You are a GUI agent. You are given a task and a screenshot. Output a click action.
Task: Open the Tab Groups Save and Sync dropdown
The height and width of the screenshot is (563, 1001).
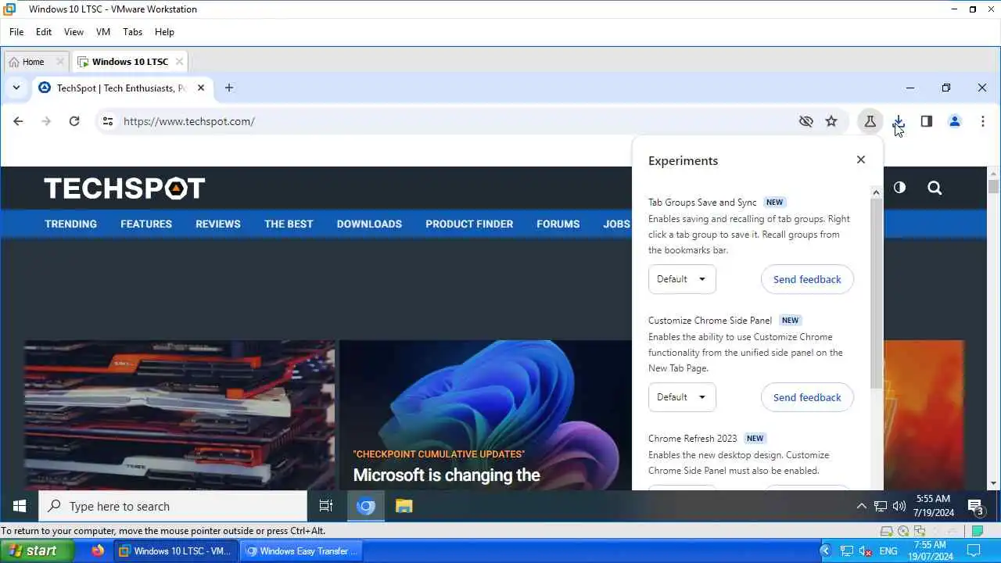click(x=682, y=279)
